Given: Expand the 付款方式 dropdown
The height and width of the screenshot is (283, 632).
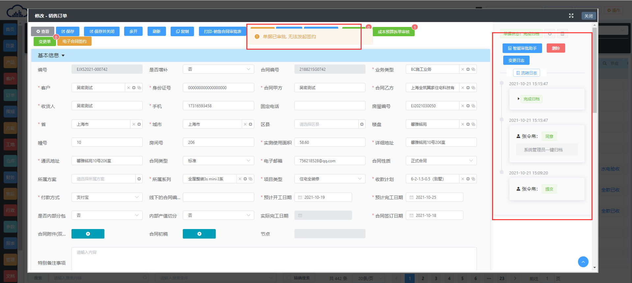Looking at the screenshot, I should [137, 197].
